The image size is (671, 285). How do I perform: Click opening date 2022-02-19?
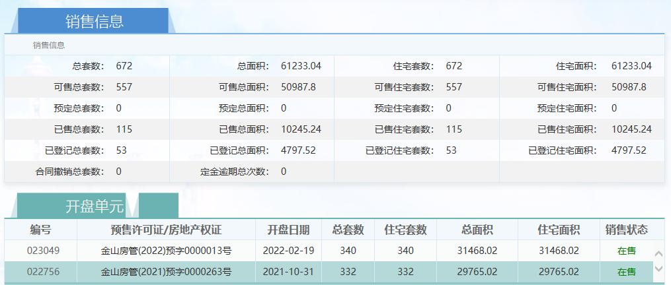(288, 251)
